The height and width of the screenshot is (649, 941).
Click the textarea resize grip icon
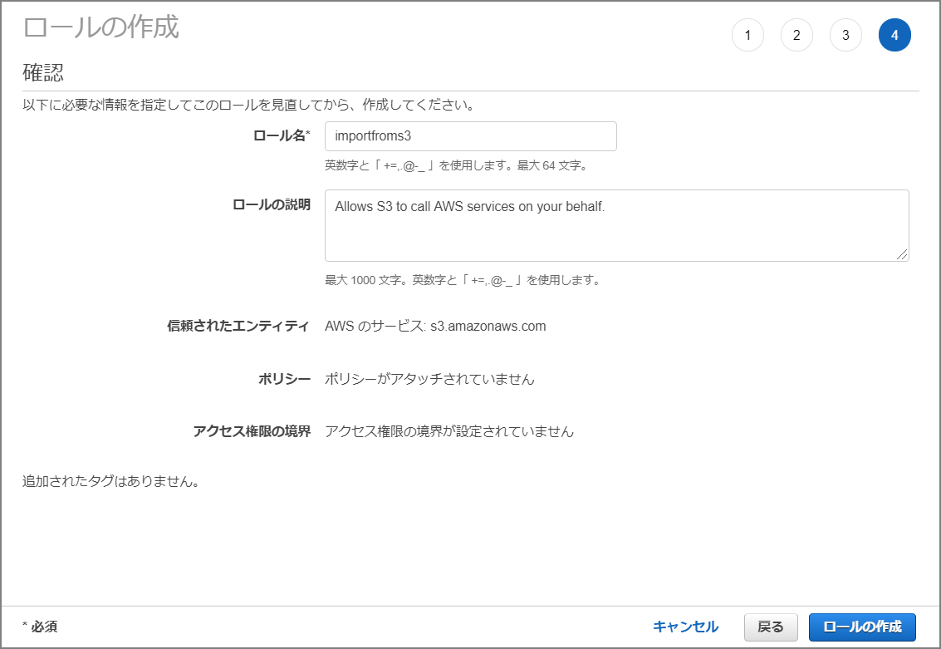[x=902, y=255]
